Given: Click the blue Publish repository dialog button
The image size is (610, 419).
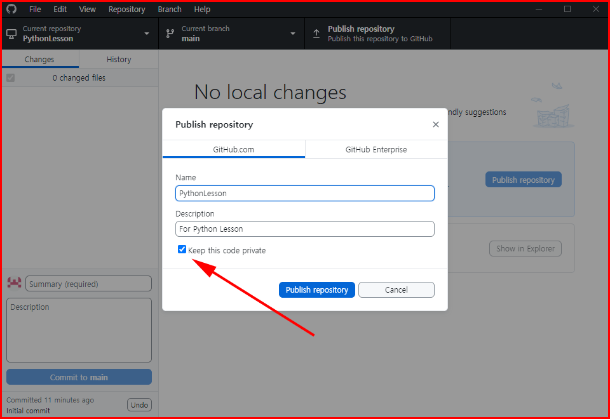Looking at the screenshot, I should click(316, 289).
